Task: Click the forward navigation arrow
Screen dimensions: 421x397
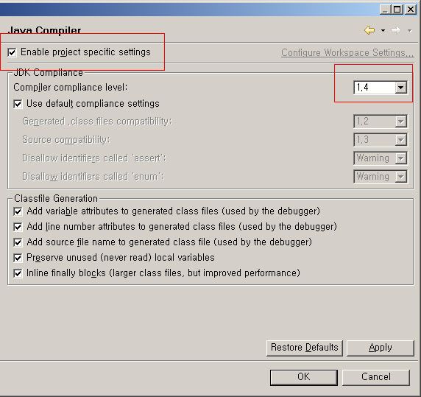Action: pos(396,30)
